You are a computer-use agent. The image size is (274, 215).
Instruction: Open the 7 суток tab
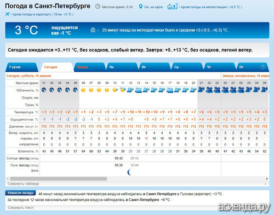pos(21,67)
